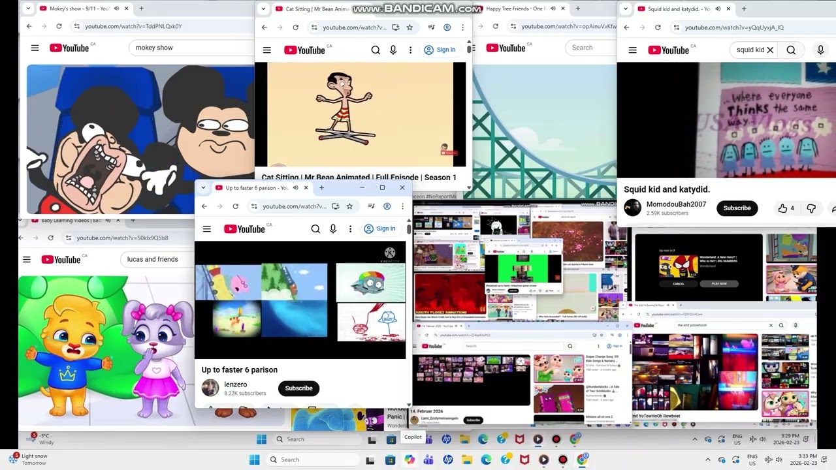Bookmark the Mr Bean page with star

(x=410, y=27)
